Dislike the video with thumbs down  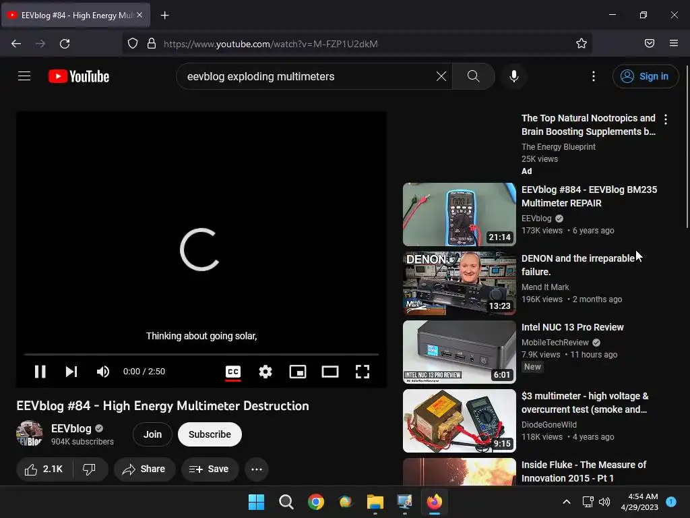[90, 469]
